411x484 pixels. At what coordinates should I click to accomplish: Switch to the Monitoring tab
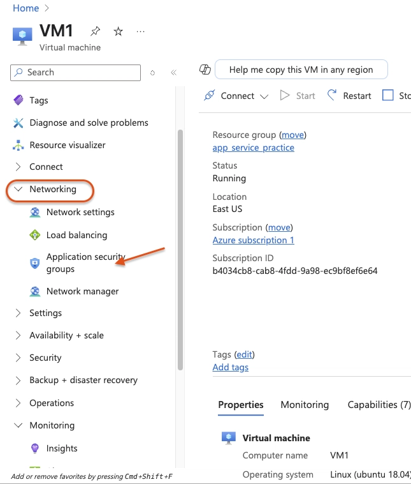(x=305, y=405)
